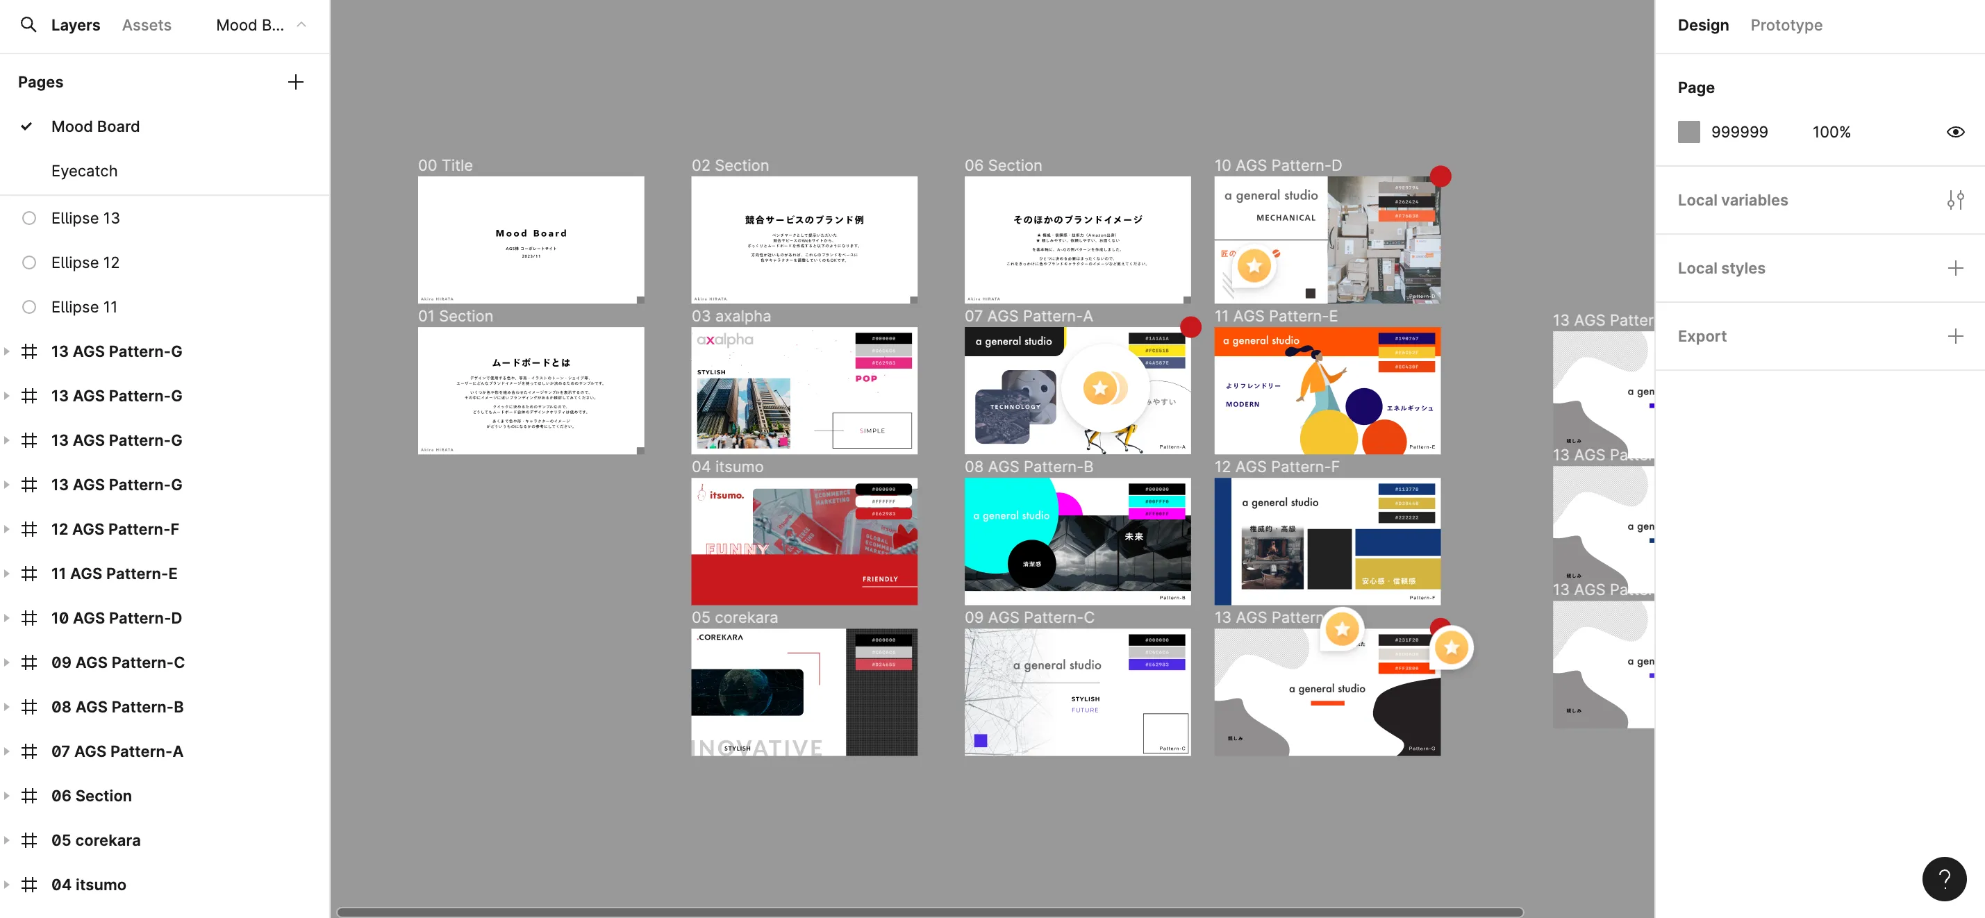The width and height of the screenshot is (1985, 918).
Task: Click frame icon of 05 corekara layer
Action: click(29, 840)
